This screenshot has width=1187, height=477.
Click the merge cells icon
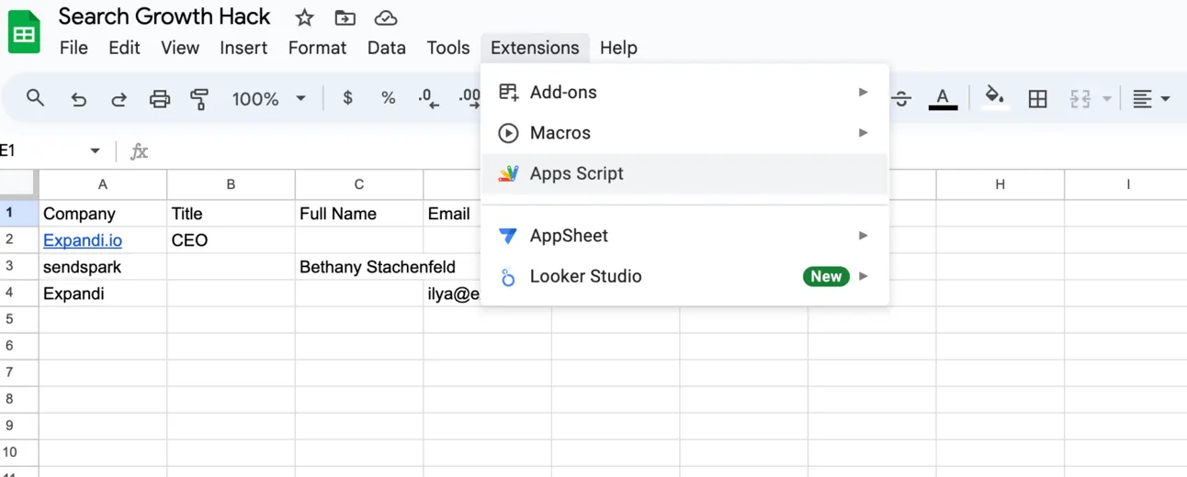point(1080,98)
